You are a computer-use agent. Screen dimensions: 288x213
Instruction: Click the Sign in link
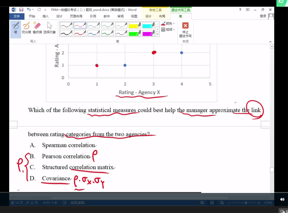tap(263, 16)
